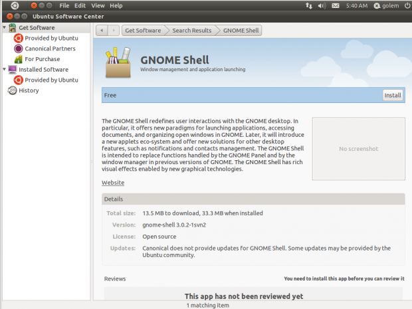Image resolution: width=412 pixels, height=309 pixels.
Task: Click the Installed Software monitor icon
Action: pos(13,69)
